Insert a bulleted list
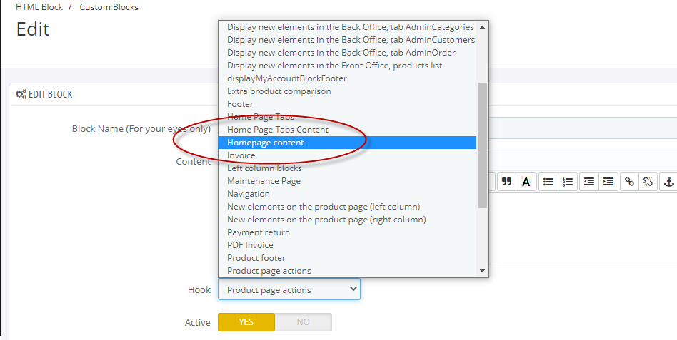 coord(548,182)
